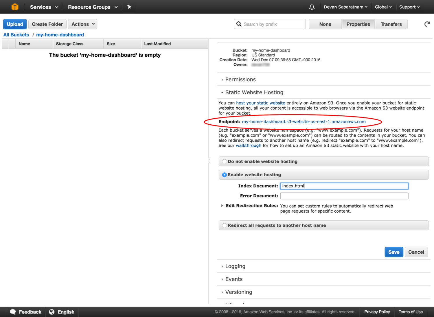
Task: Click the Upload button
Action: (15, 24)
